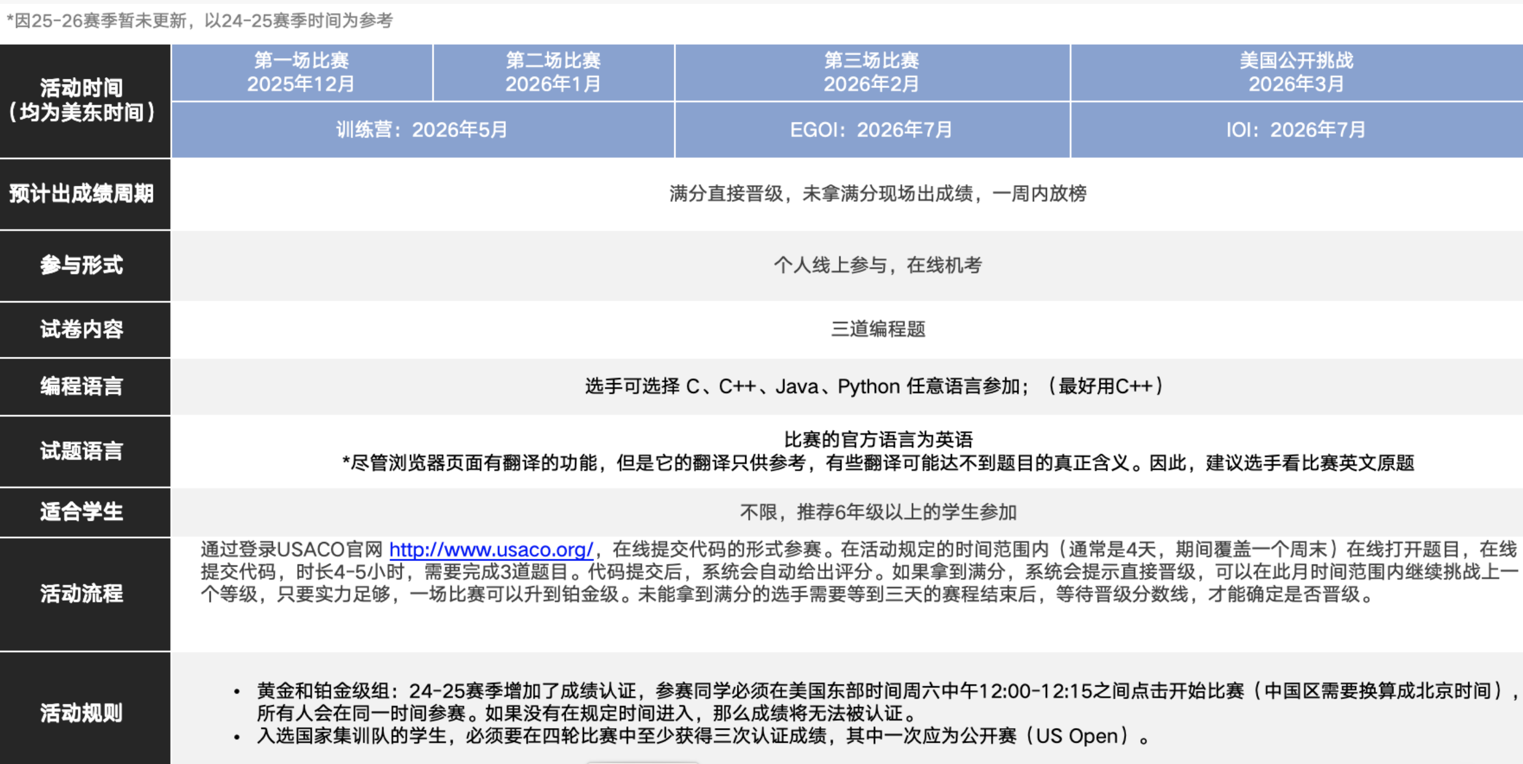The width and height of the screenshot is (1523, 764).
Task: Click the 美国公开挑战 2026年3月 cell
Action: point(1296,72)
